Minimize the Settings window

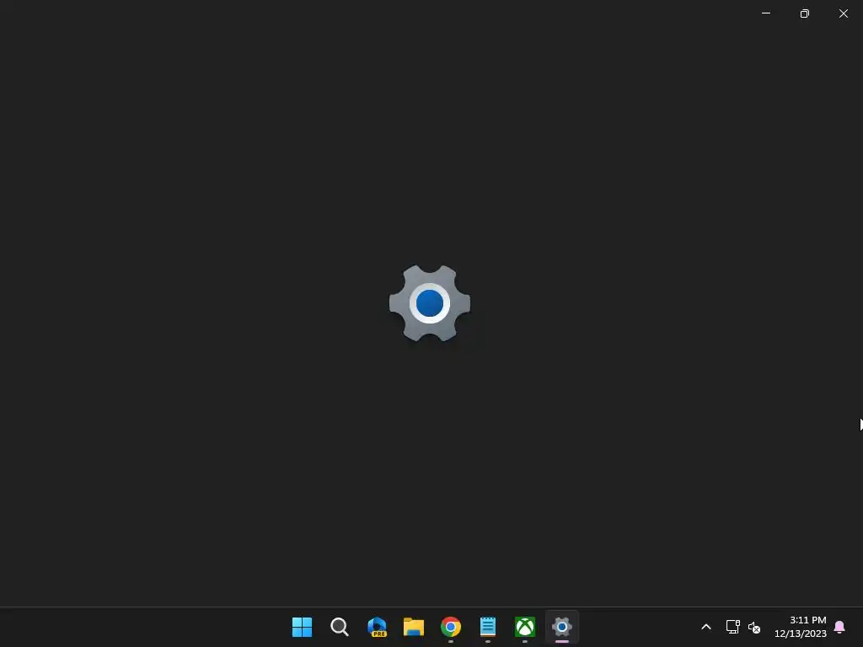765,13
